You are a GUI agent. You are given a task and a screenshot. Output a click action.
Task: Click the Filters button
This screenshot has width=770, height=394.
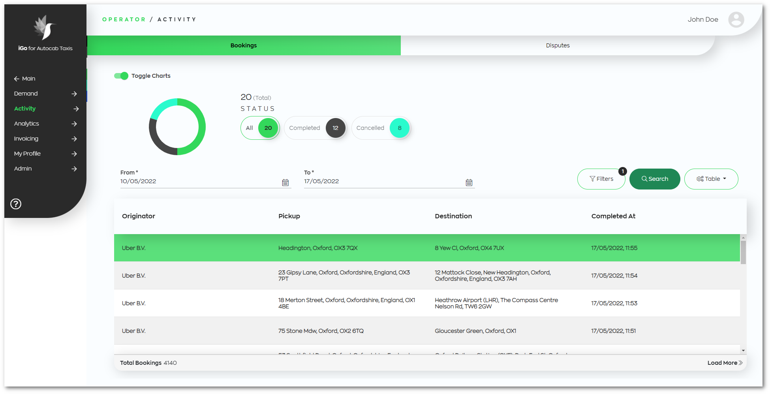pos(601,179)
